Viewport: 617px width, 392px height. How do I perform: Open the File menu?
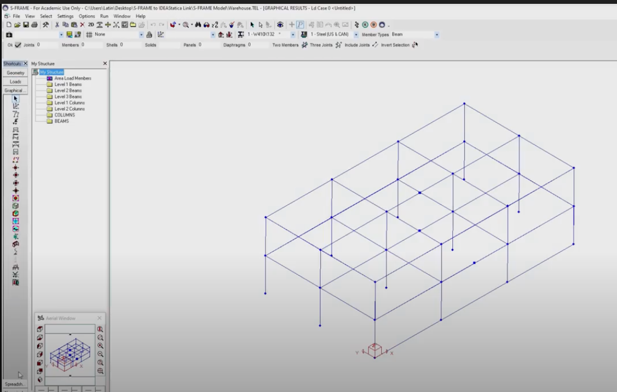[16, 16]
